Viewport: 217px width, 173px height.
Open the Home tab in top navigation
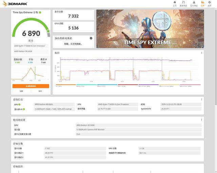(175, 4)
